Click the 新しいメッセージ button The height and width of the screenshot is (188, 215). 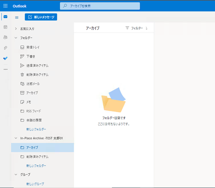41,17
